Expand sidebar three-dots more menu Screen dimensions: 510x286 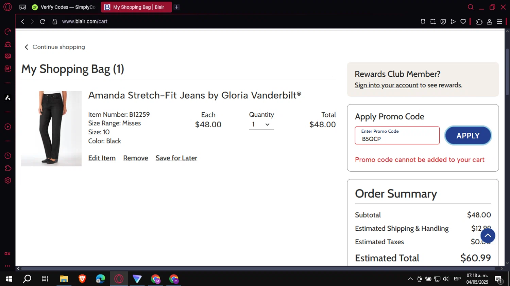pos(7,266)
